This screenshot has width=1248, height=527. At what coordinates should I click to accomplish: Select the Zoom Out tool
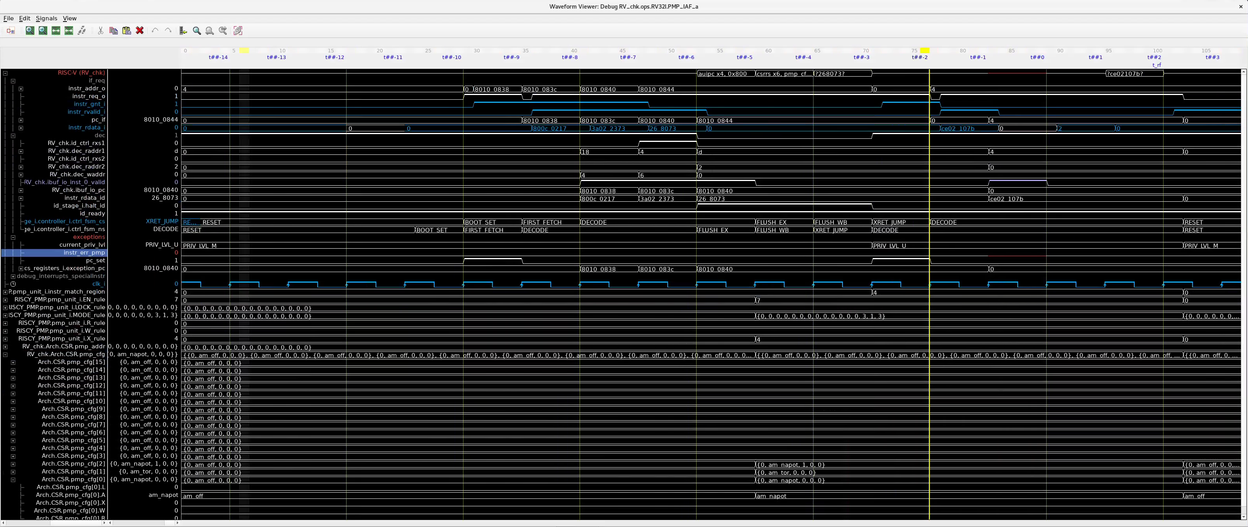coord(43,30)
